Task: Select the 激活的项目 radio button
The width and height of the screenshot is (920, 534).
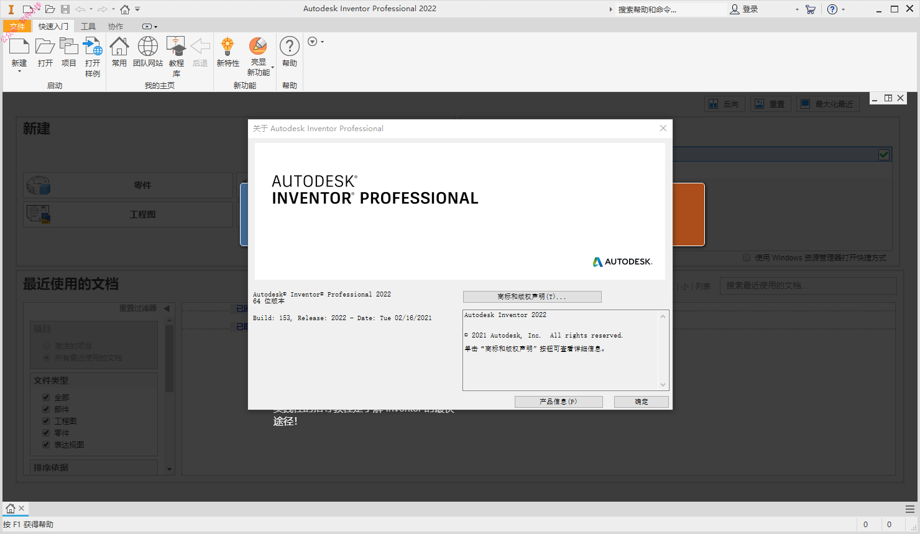Action: [x=47, y=346]
